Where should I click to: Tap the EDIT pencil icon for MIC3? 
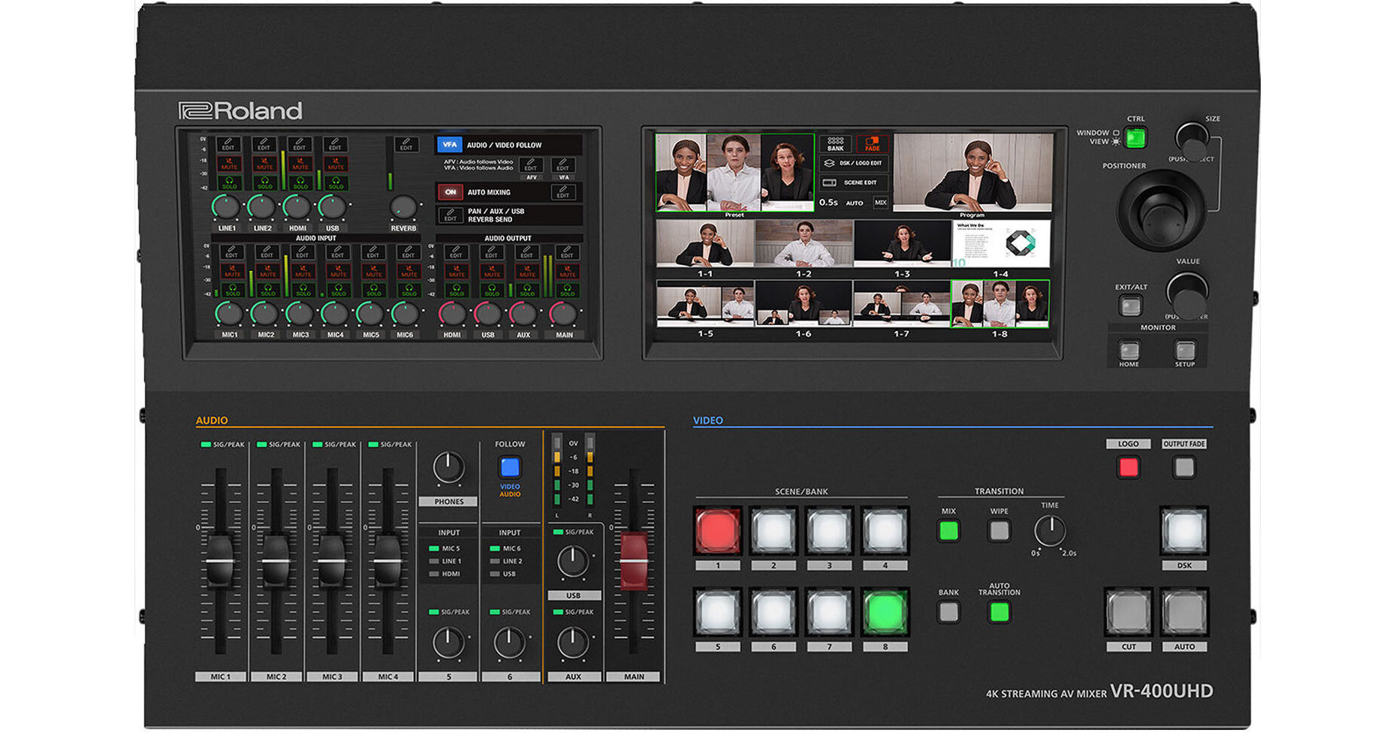pyautogui.click(x=303, y=252)
